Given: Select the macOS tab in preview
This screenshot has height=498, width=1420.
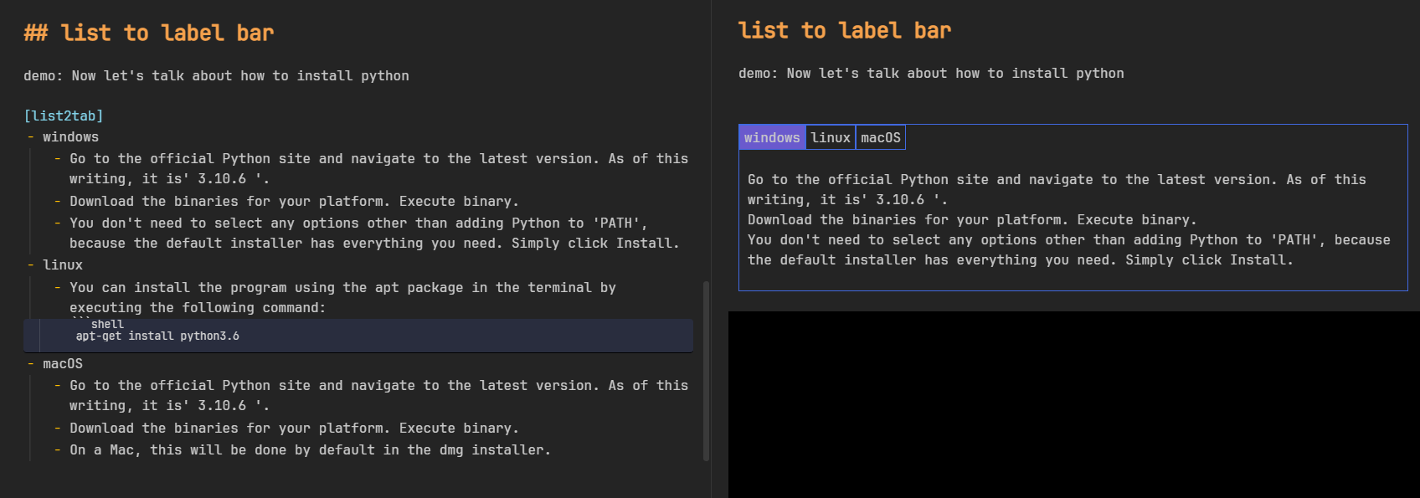Looking at the screenshot, I should tap(880, 138).
